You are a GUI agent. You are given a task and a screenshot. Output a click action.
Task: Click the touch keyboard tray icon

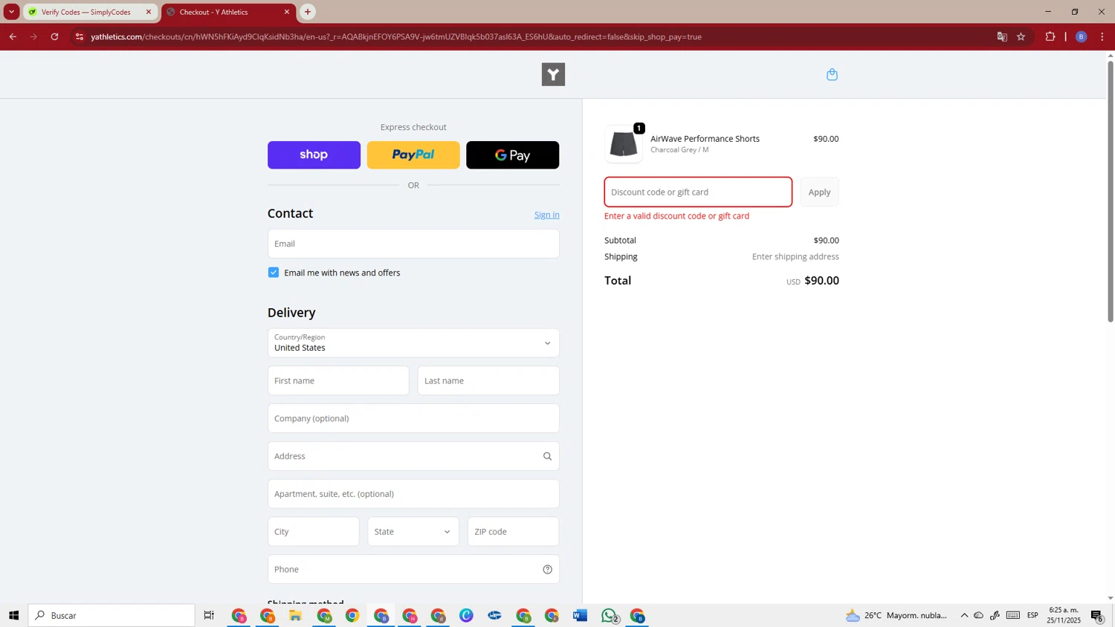pos(1013,615)
